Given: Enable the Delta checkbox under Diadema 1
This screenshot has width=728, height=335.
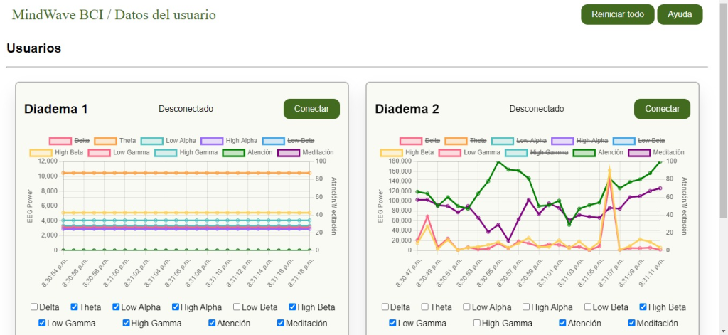Looking at the screenshot, I should point(34,307).
